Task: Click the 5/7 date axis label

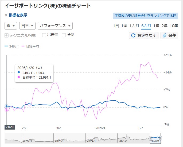Action: coord(141,128)
